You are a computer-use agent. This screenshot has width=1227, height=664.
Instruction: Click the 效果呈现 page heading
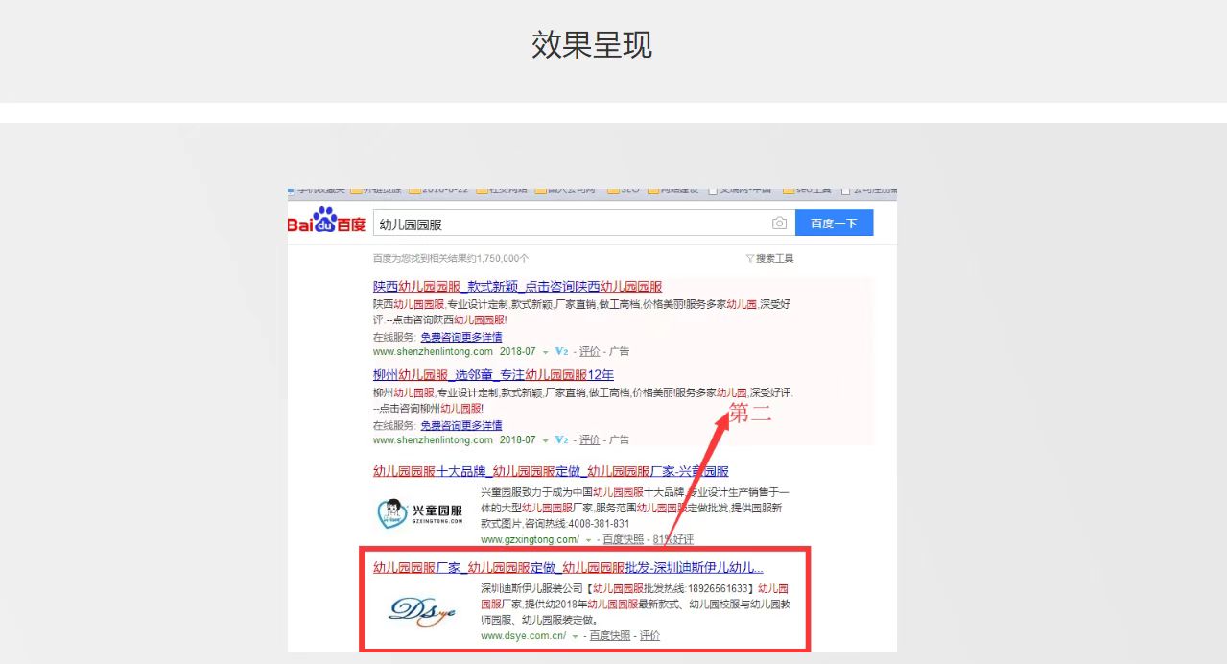click(592, 44)
